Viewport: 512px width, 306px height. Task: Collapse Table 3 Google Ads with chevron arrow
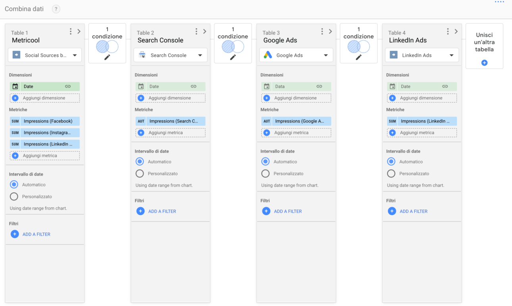[x=331, y=31]
